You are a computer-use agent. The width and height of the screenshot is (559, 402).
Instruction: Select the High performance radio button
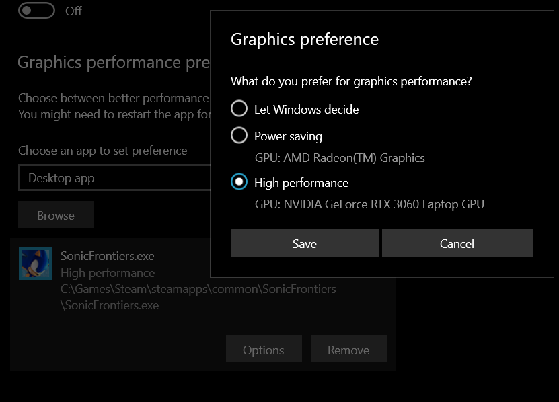[x=239, y=182]
